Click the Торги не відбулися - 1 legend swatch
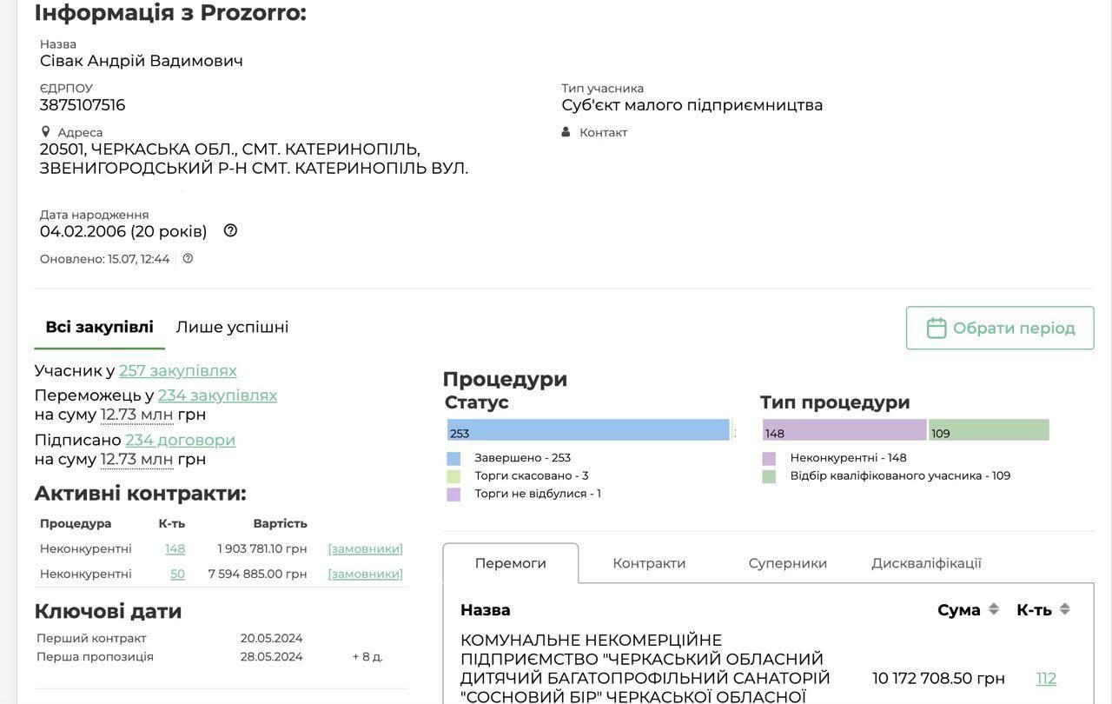The width and height of the screenshot is (1112, 704). click(453, 494)
